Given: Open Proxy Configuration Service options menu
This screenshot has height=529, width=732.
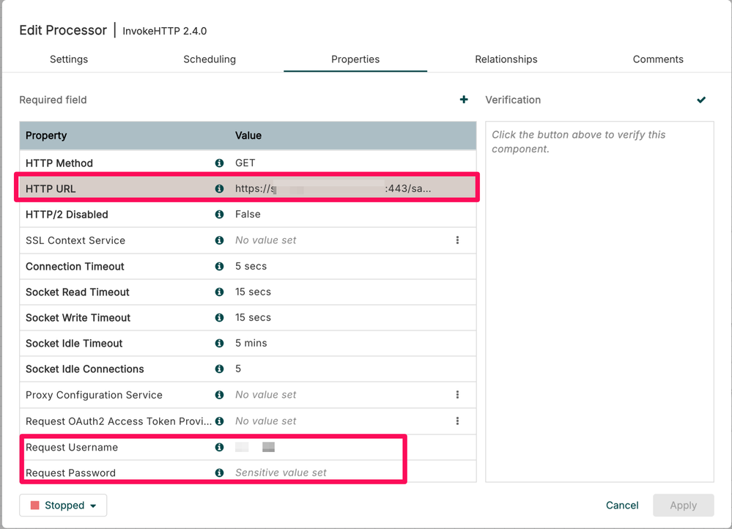Looking at the screenshot, I should pyautogui.click(x=457, y=395).
